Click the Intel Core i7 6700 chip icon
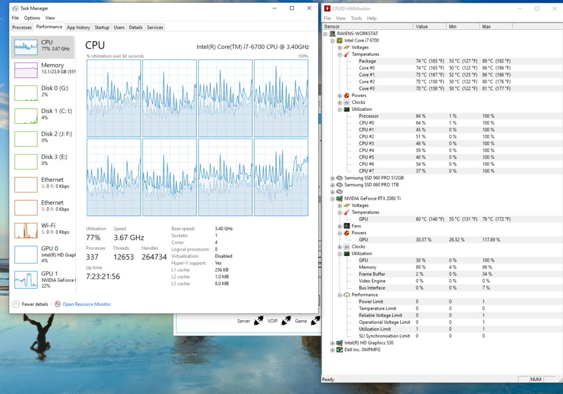563x394 pixels. 339,41
